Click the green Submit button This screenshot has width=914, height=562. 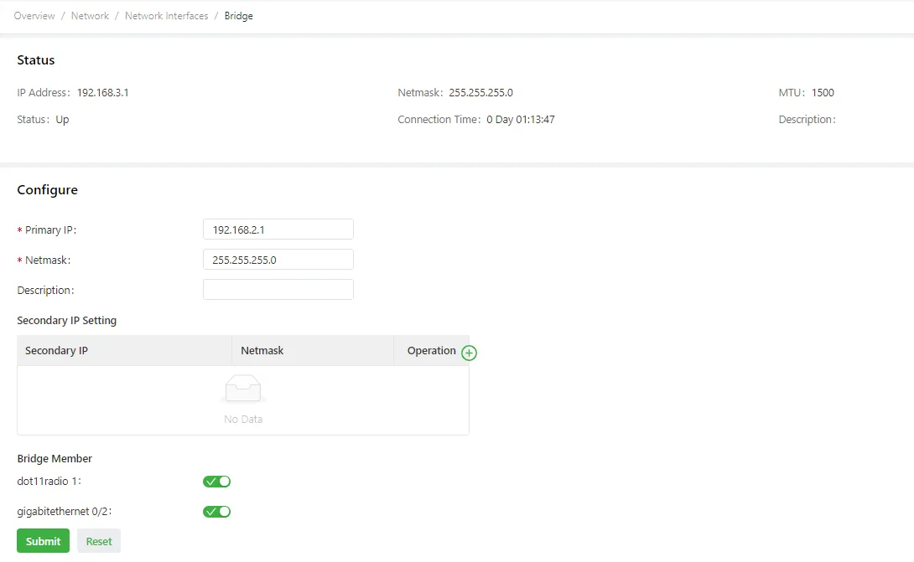tap(43, 541)
